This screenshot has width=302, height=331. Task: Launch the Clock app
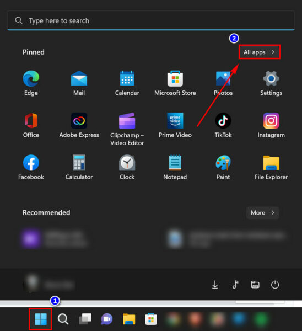[x=127, y=167]
